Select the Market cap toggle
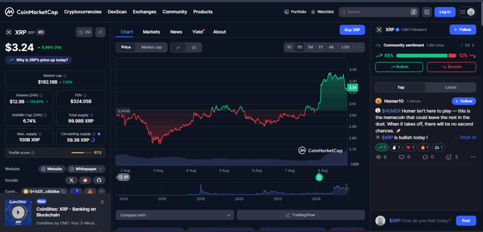483x232 pixels. click(x=151, y=48)
